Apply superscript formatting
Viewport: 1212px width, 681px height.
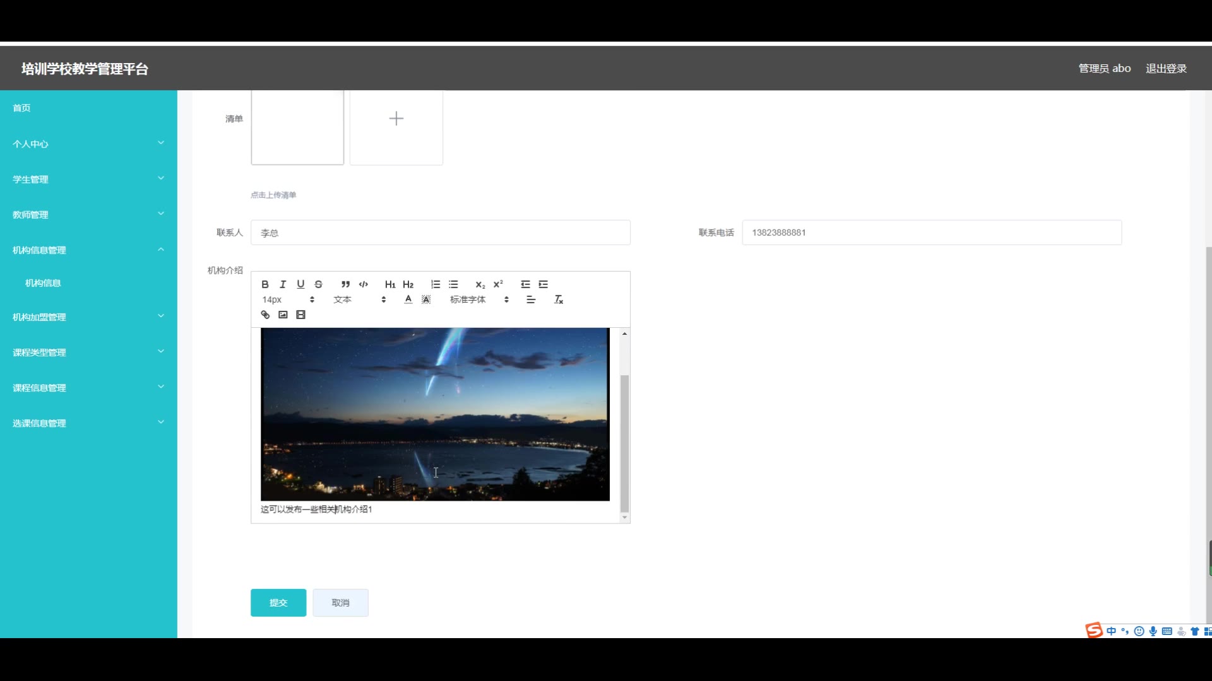click(x=498, y=284)
